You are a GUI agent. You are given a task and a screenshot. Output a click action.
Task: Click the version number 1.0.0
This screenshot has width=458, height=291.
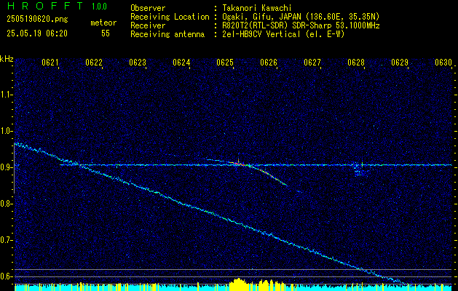click(99, 7)
